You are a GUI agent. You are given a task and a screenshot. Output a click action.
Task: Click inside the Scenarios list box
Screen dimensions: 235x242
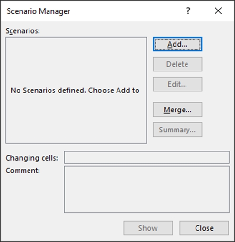[76, 90]
